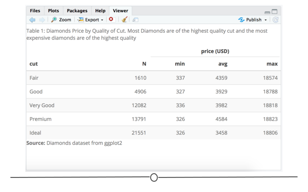Click the Premium row min price 326
Screen dimensions: 308x192
coord(180,119)
